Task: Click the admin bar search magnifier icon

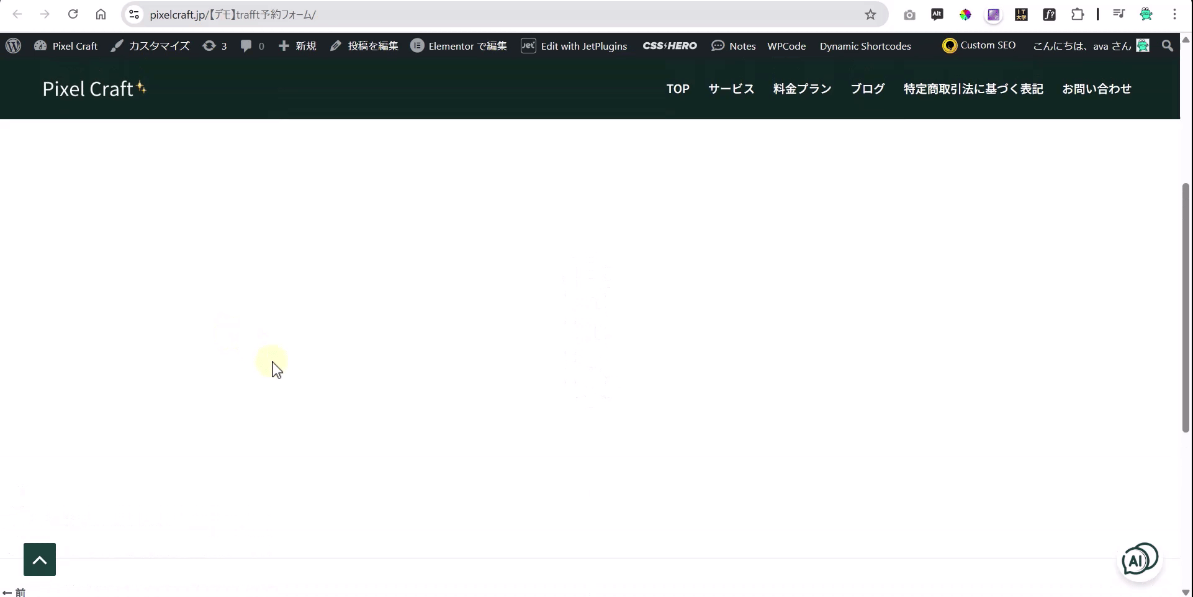Action: tap(1168, 46)
